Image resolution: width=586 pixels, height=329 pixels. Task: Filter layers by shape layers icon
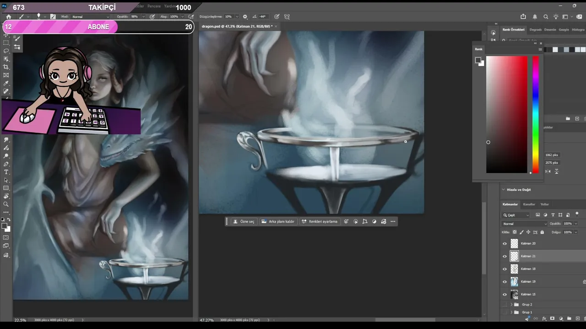tap(560, 215)
